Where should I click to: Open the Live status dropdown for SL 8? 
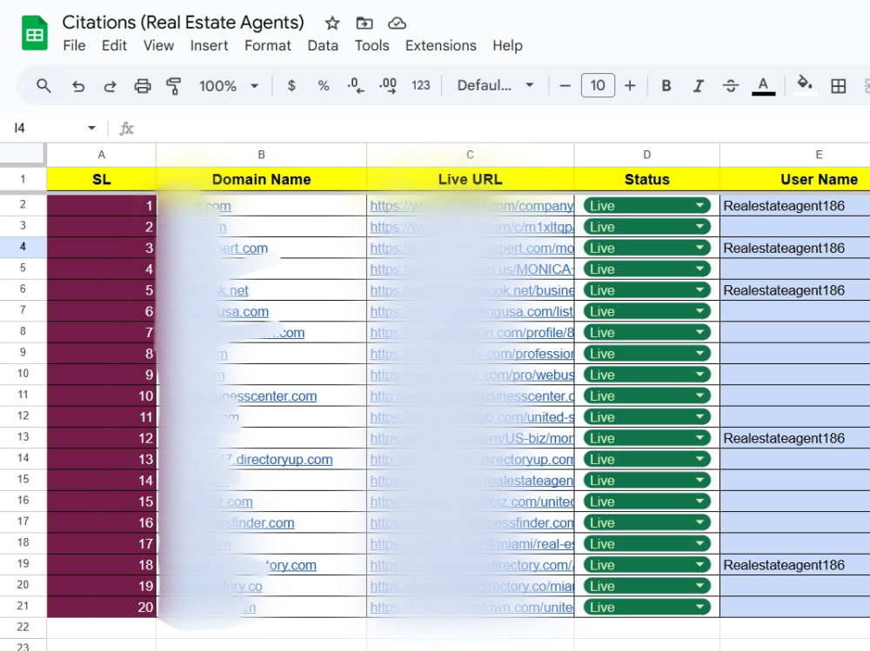click(647, 353)
